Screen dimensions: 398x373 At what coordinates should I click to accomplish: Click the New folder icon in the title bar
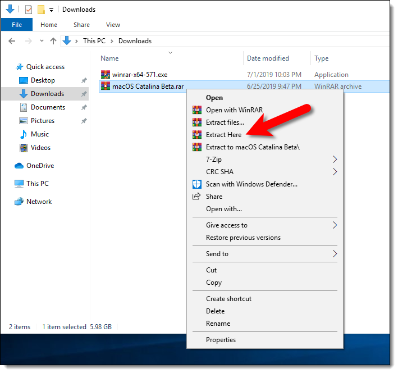pos(41,10)
